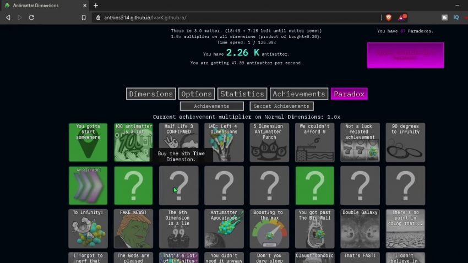Select '5 Dimension Antimatter Punch' achievement

(x=269, y=143)
